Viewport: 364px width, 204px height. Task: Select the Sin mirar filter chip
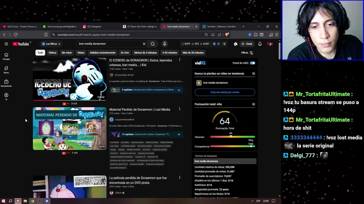pyautogui.click(x=67, y=53)
